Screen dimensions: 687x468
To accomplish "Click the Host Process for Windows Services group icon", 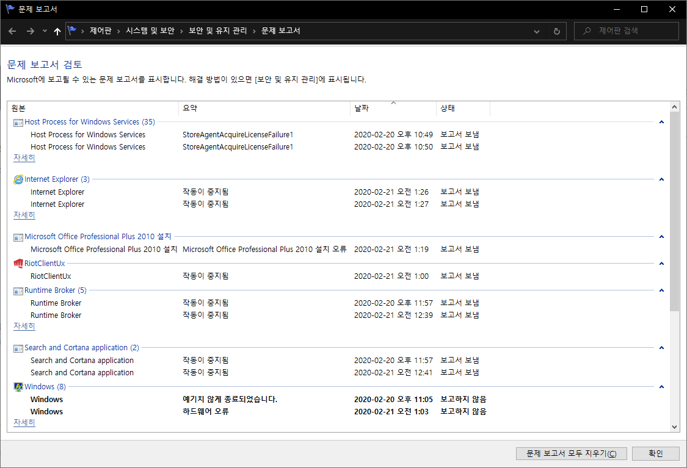I will coord(18,123).
